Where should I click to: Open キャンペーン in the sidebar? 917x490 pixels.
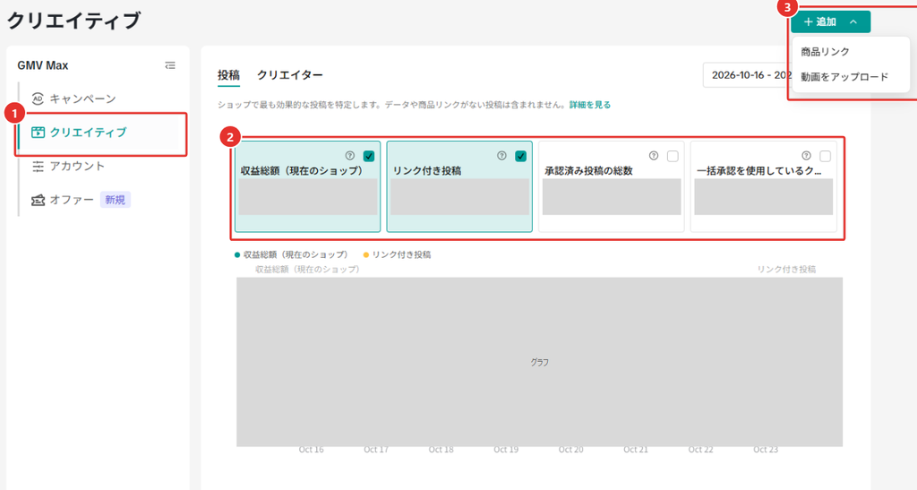point(82,99)
